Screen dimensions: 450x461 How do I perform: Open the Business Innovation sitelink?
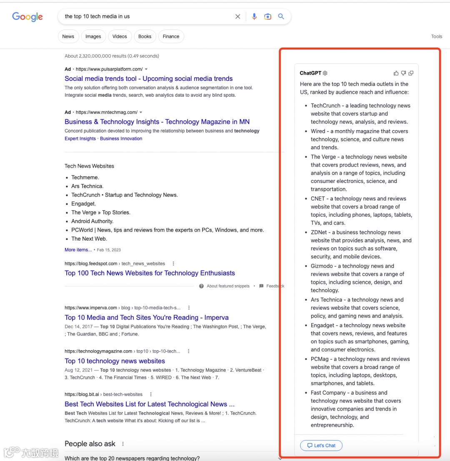pyautogui.click(x=121, y=138)
